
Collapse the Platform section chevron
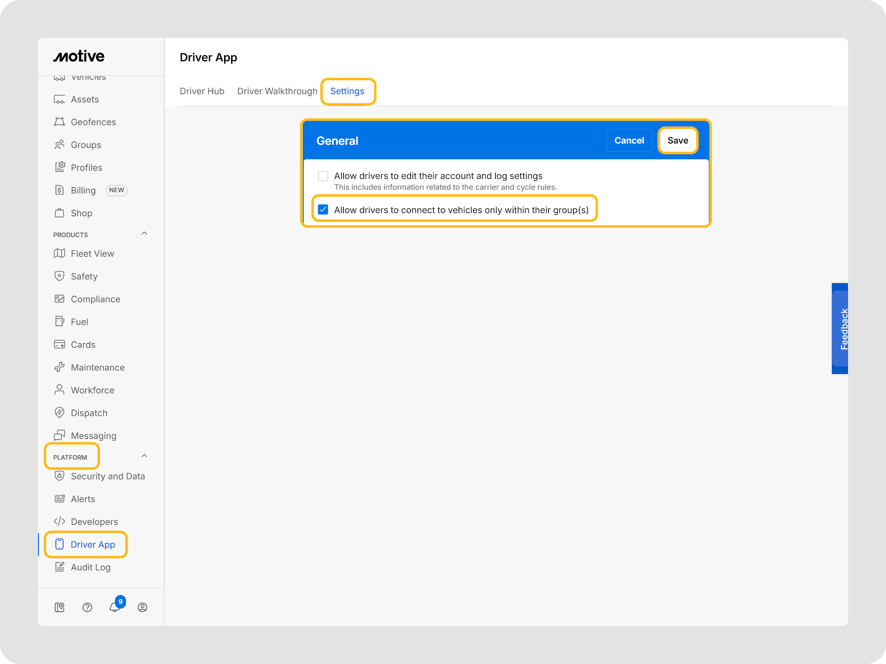pos(144,456)
